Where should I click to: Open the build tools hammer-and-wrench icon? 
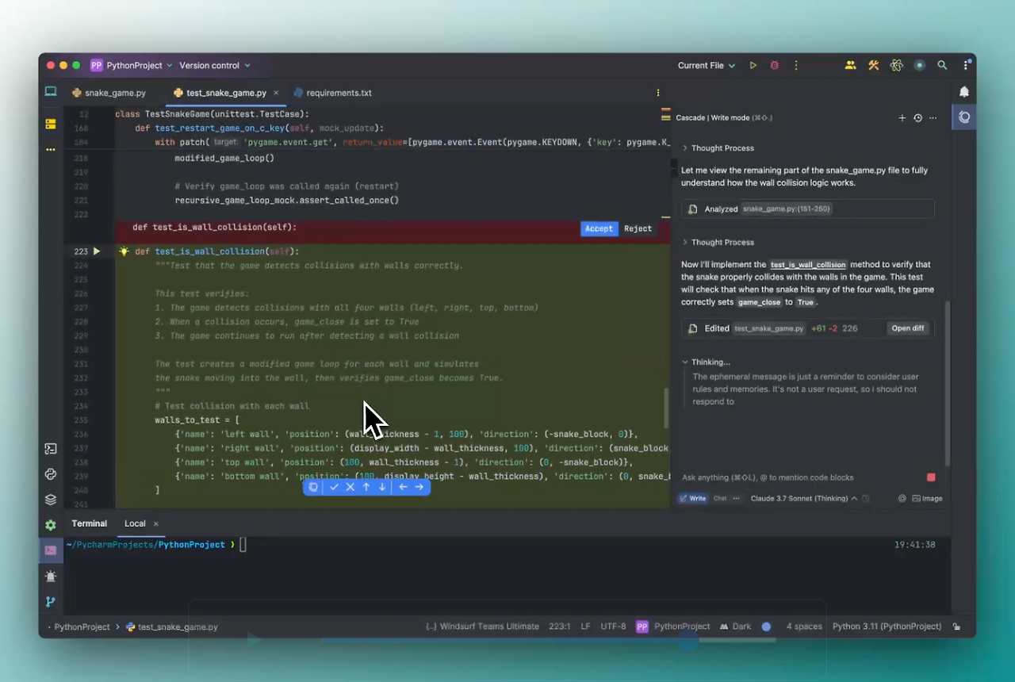click(873, 66)
